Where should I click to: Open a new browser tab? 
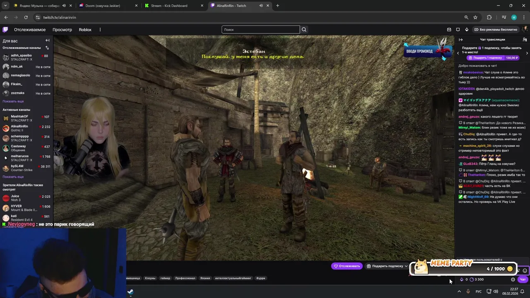click(x=277, y=6)
